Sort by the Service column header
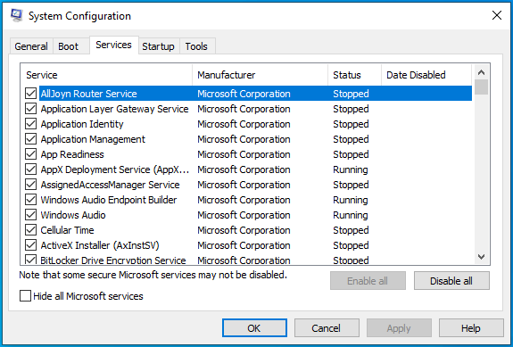 (107, 75)
